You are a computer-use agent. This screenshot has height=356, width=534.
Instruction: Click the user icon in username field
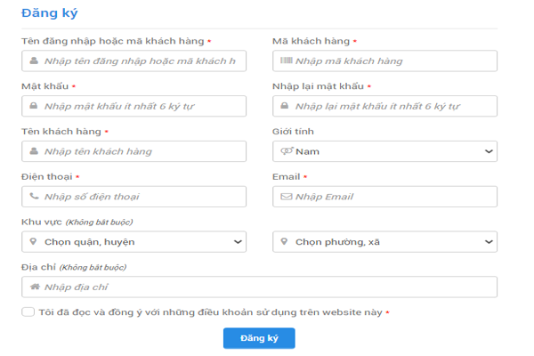(34, 61)
